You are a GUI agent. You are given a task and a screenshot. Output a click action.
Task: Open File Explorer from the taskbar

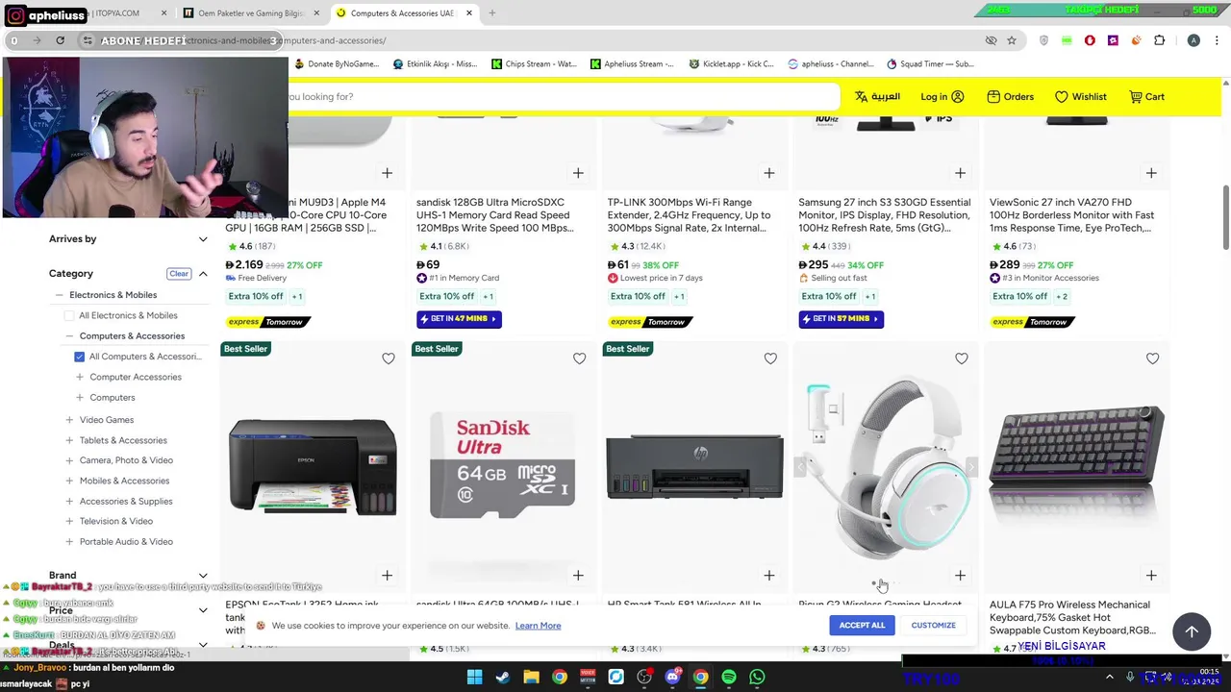531,678
